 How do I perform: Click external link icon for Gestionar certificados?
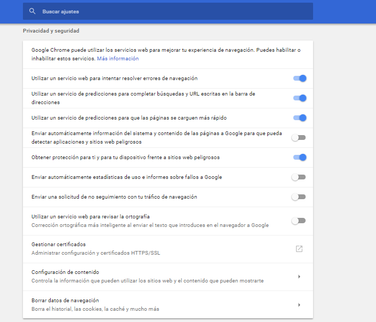[x=299, y=249]
